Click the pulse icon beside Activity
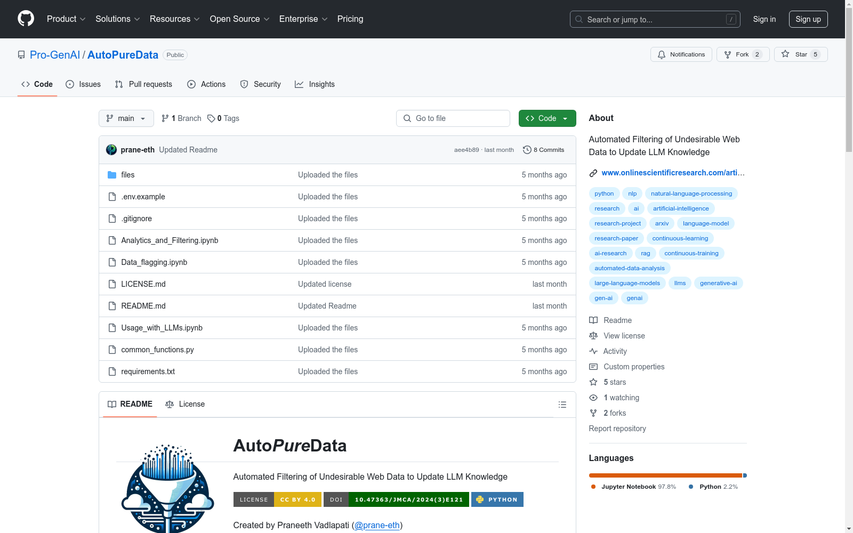The height and width of the screenshot is (533, 853). 593,351
